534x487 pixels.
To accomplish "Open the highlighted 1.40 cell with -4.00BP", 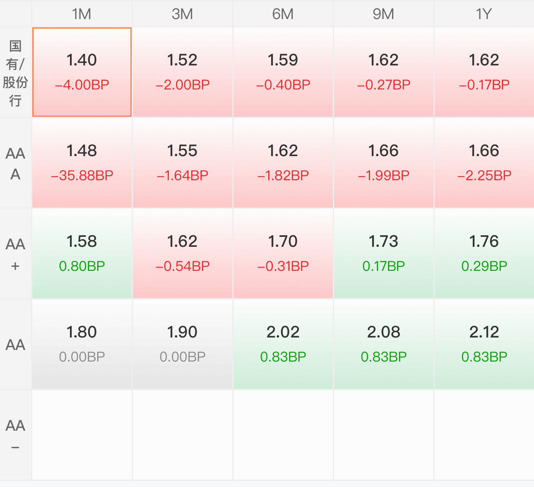I will (82, 72).
